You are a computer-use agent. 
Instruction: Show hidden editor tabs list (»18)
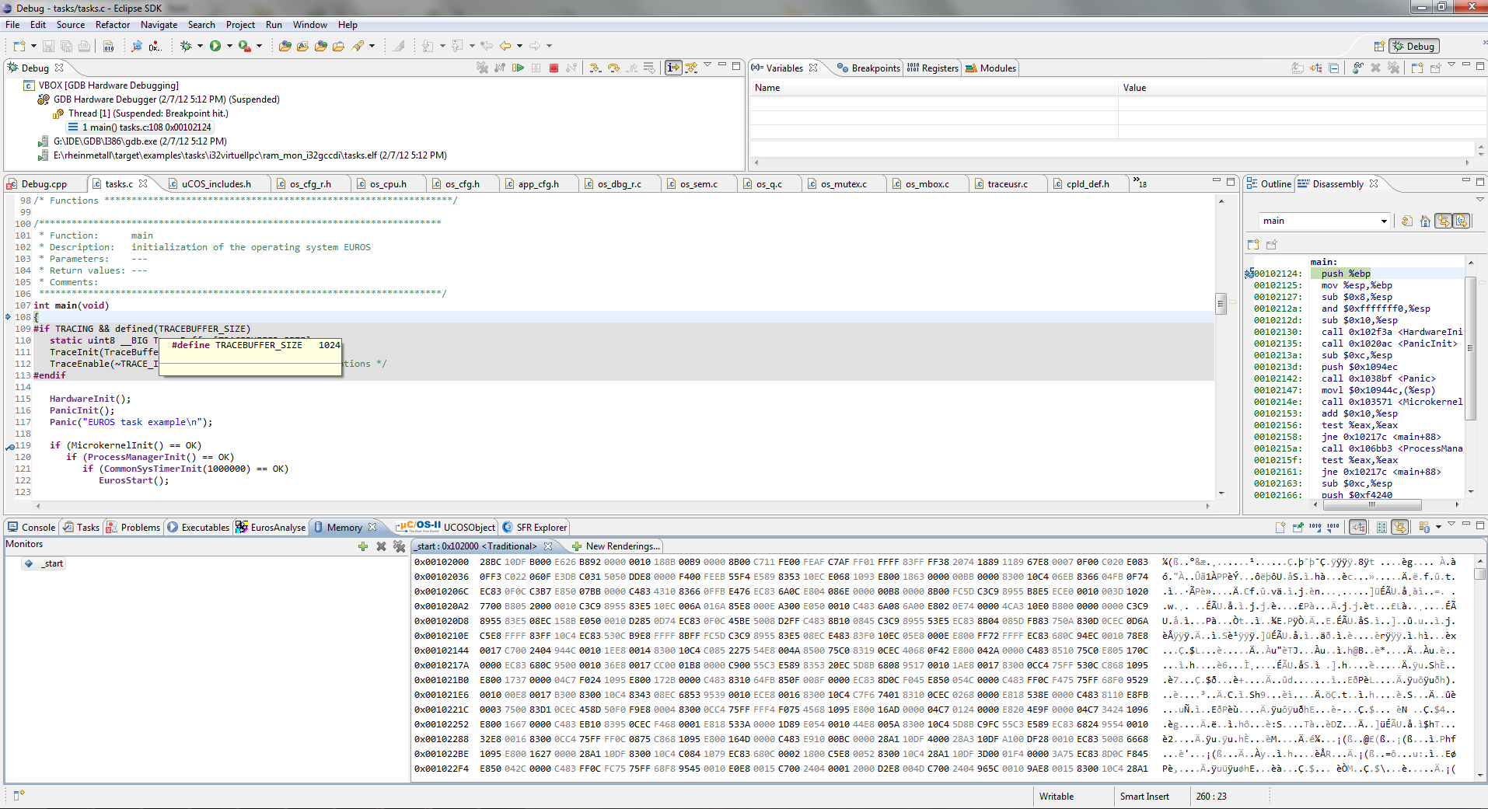coord(1140,184)
